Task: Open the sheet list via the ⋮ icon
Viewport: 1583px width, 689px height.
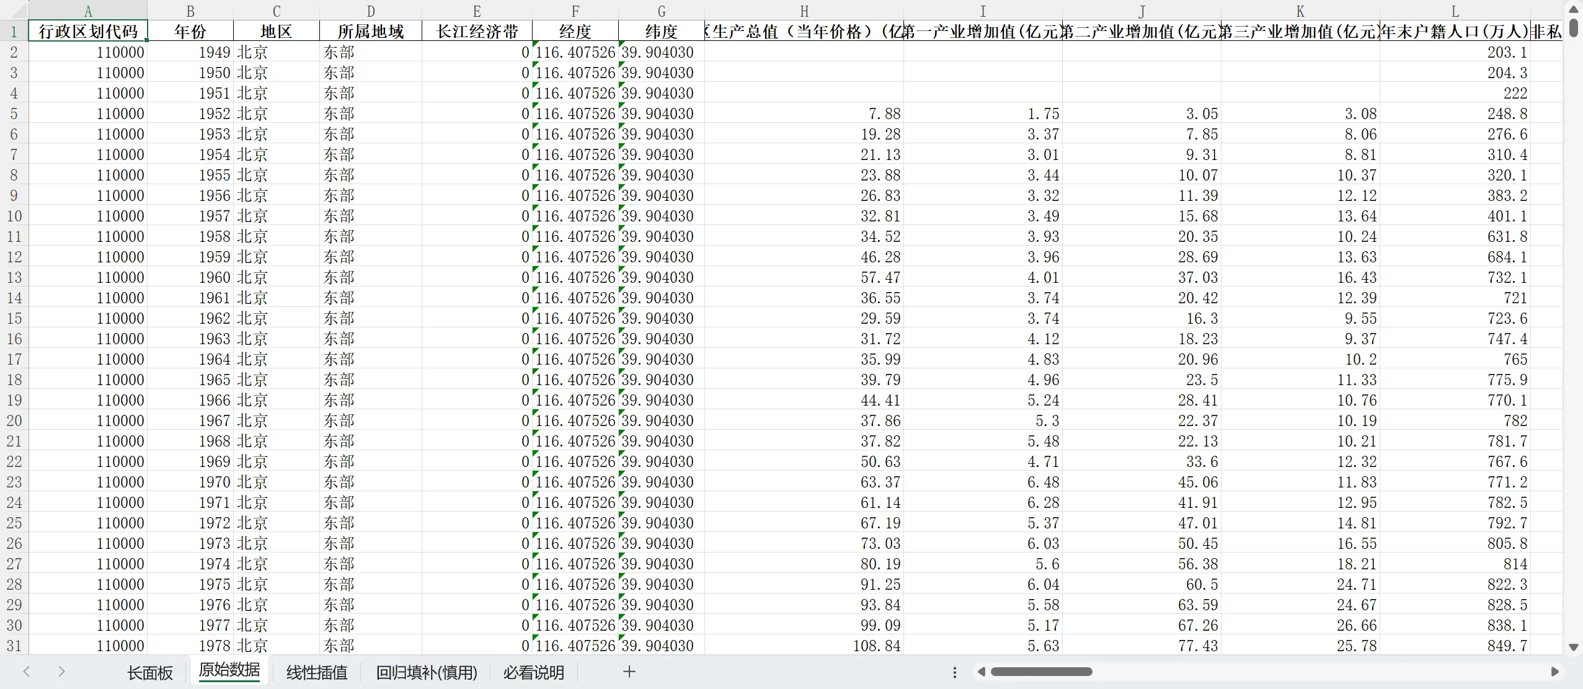Action: click(954, 672)
